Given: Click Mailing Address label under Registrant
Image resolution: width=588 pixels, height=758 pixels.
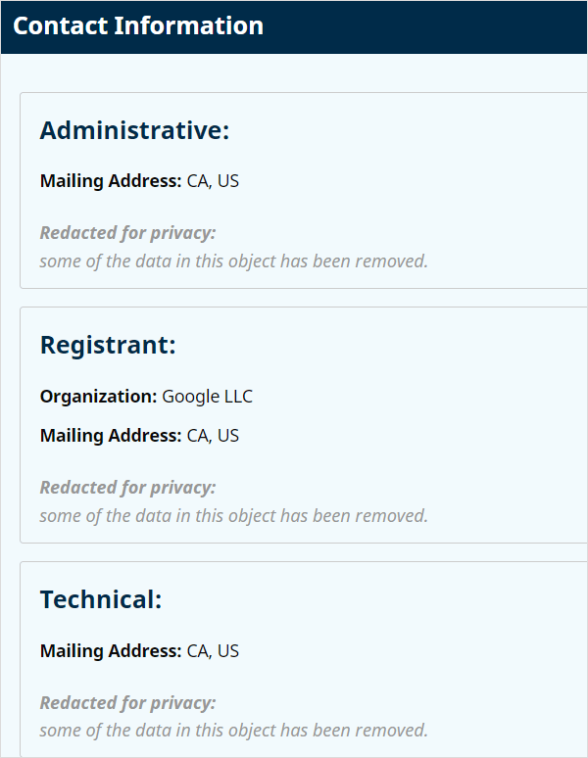Looking at the screenshot, I should point(111,436).
